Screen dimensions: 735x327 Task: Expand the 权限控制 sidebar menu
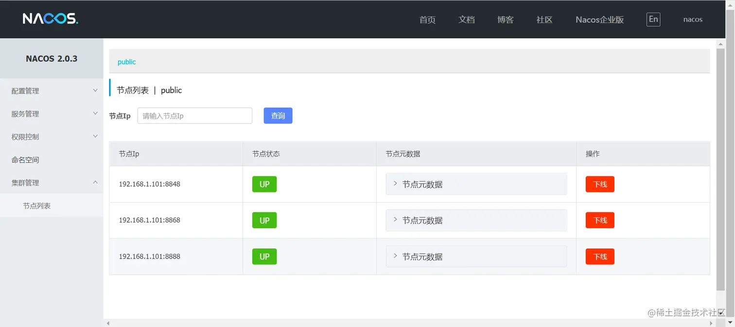[52, 137]
